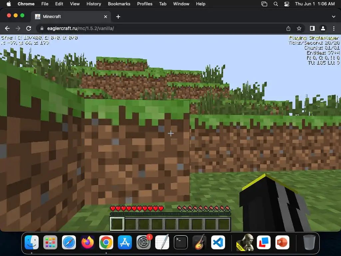Open the File menu
Screen dimensions: 341x256
click(x=45, y=4)
